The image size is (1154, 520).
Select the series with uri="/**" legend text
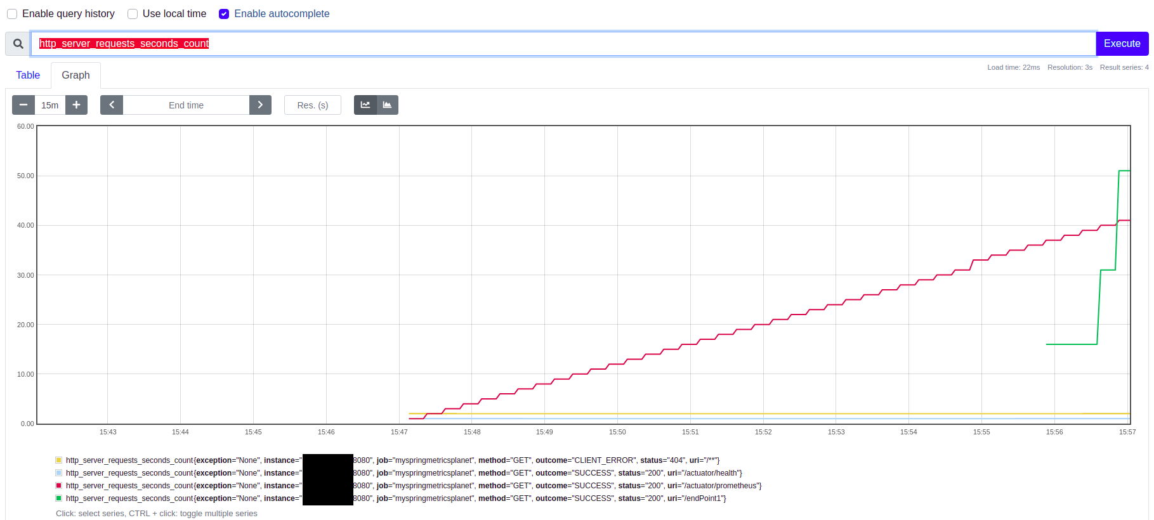393,460
